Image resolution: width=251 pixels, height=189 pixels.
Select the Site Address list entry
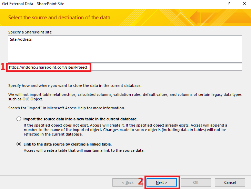coord(21,40)
